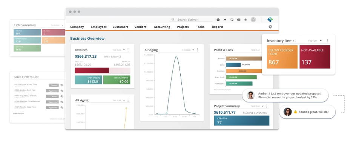Click the Not Available 137 tile
Screen dimensions: 353x144
(x=315, y=57)
